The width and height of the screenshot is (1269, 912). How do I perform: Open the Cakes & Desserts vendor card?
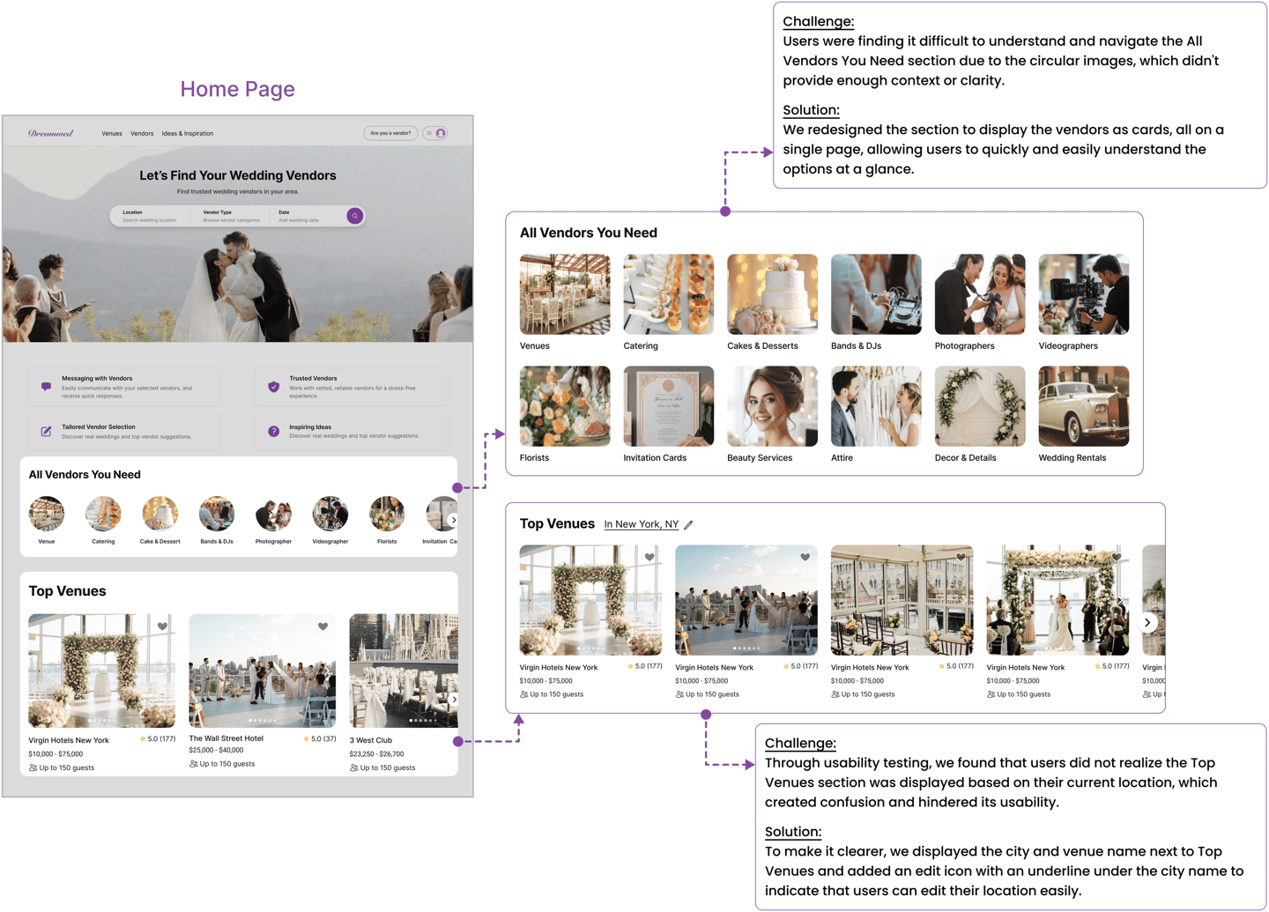pos(772,302)
